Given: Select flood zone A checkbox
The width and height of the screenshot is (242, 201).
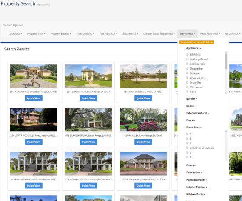Looking at the screenshot, I should click(x=188, y=134).
